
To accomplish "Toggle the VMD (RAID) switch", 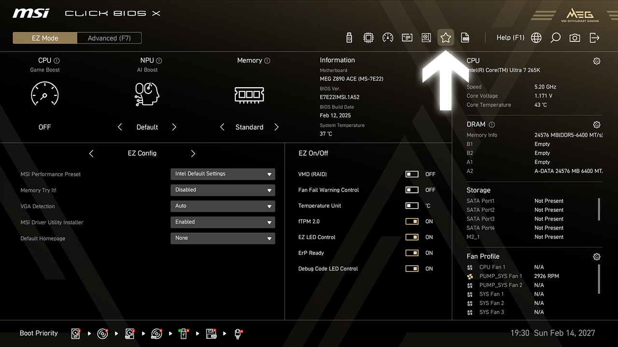I will (412, 174).
